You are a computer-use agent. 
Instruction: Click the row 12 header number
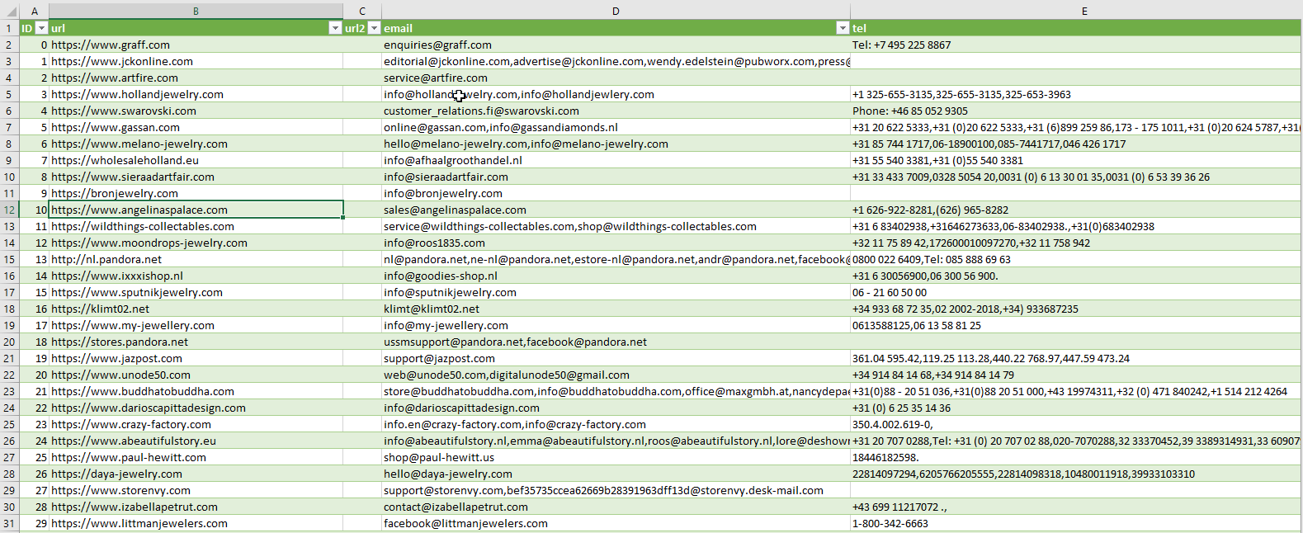tap(10, 210)
